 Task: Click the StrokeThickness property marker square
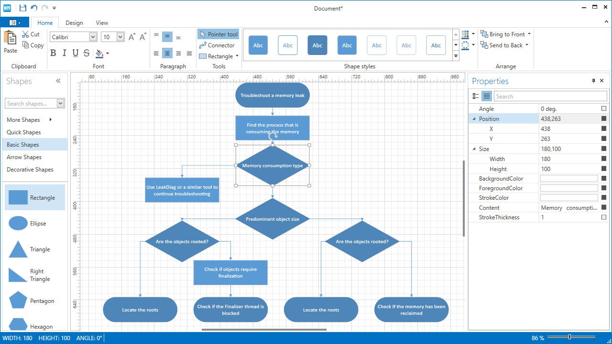[603, 217]
